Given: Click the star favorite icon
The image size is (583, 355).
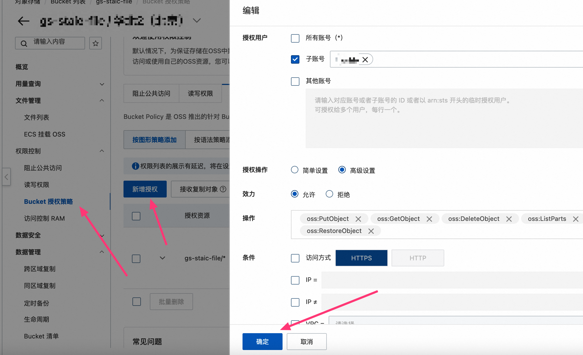Looking at the screenshot, I should 96,43.
